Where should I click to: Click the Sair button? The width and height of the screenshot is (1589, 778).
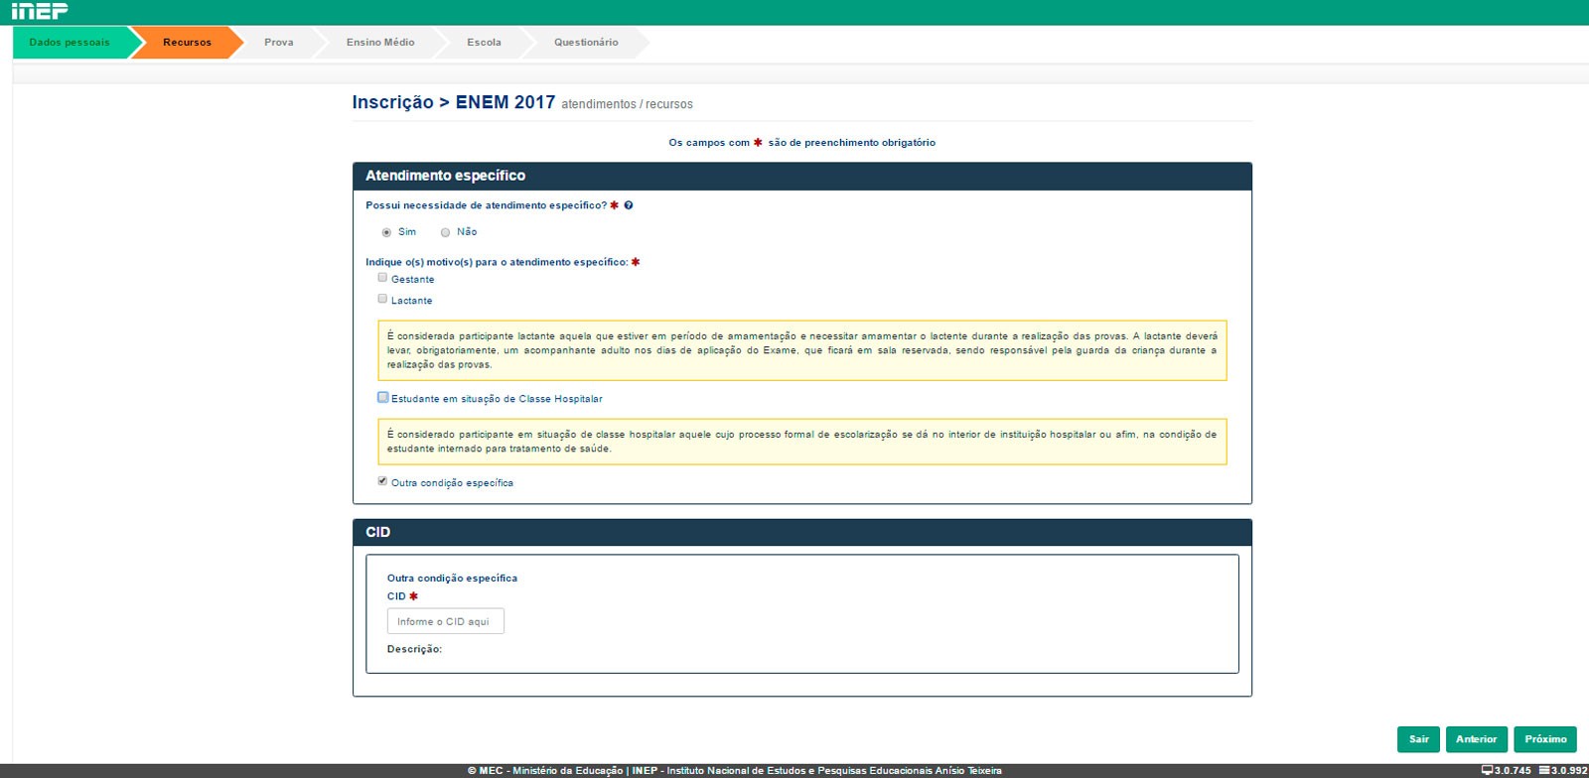click(1418, 739)
